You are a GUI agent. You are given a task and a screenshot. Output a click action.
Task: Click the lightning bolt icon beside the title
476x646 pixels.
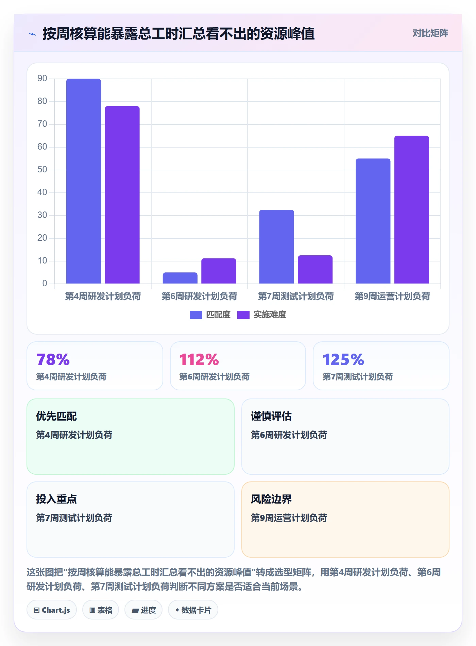32,34
